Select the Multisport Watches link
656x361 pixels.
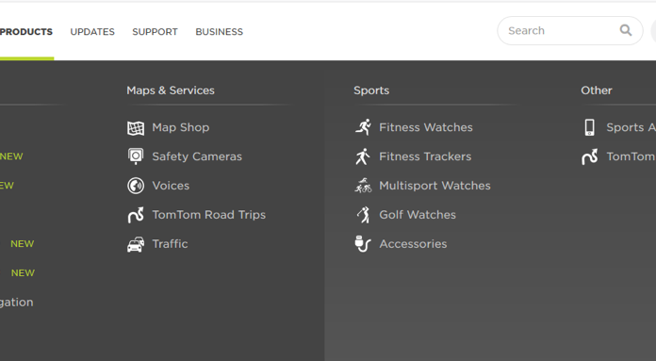click(x=435, y=186)
